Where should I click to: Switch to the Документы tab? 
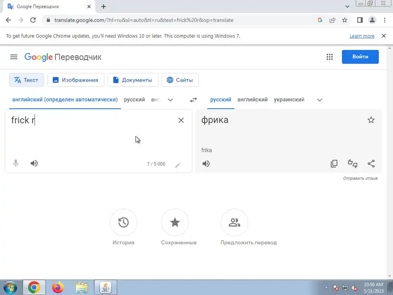click(x=133, y=80)
